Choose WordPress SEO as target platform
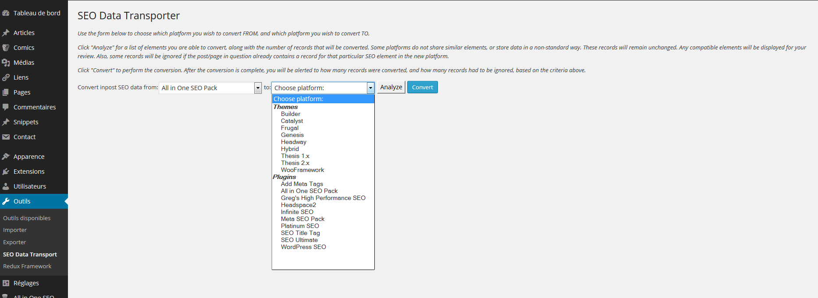818x298 pixels. coord(303,247)
